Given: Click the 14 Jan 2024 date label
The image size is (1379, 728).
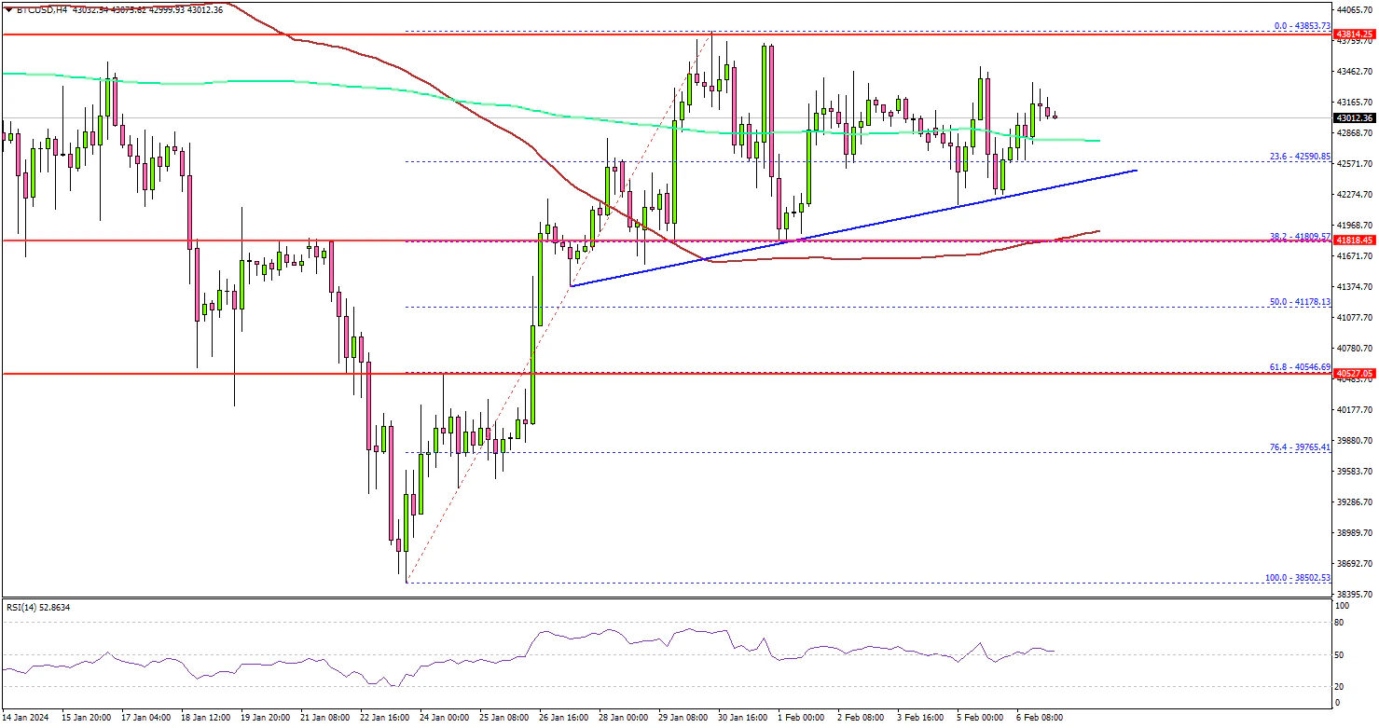Looking at the screenshot, I should pos(27,718).
